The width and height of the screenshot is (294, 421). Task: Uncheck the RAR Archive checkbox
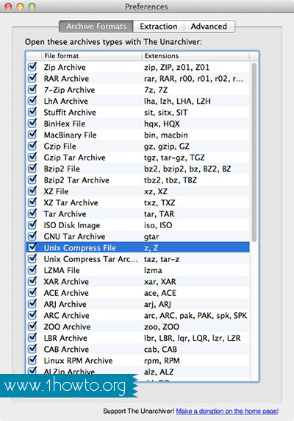pyautogui.click(x=32, y=78)
